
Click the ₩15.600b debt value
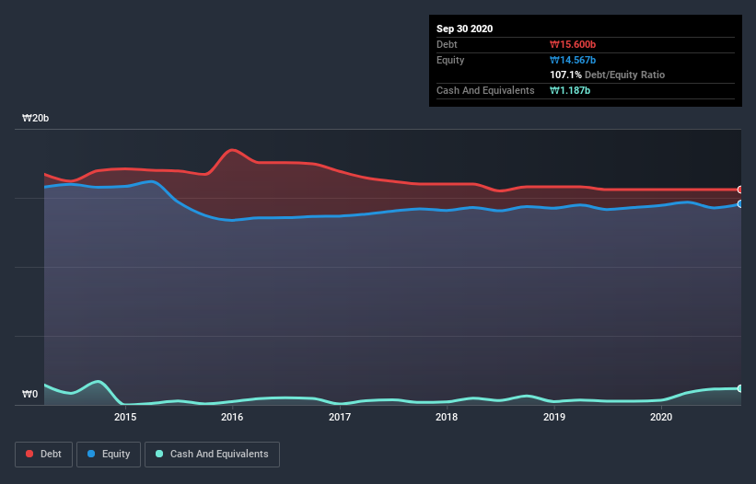click(573, 44)
